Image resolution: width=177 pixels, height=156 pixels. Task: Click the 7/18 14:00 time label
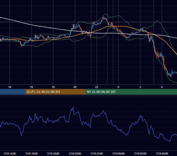[10, 153]
